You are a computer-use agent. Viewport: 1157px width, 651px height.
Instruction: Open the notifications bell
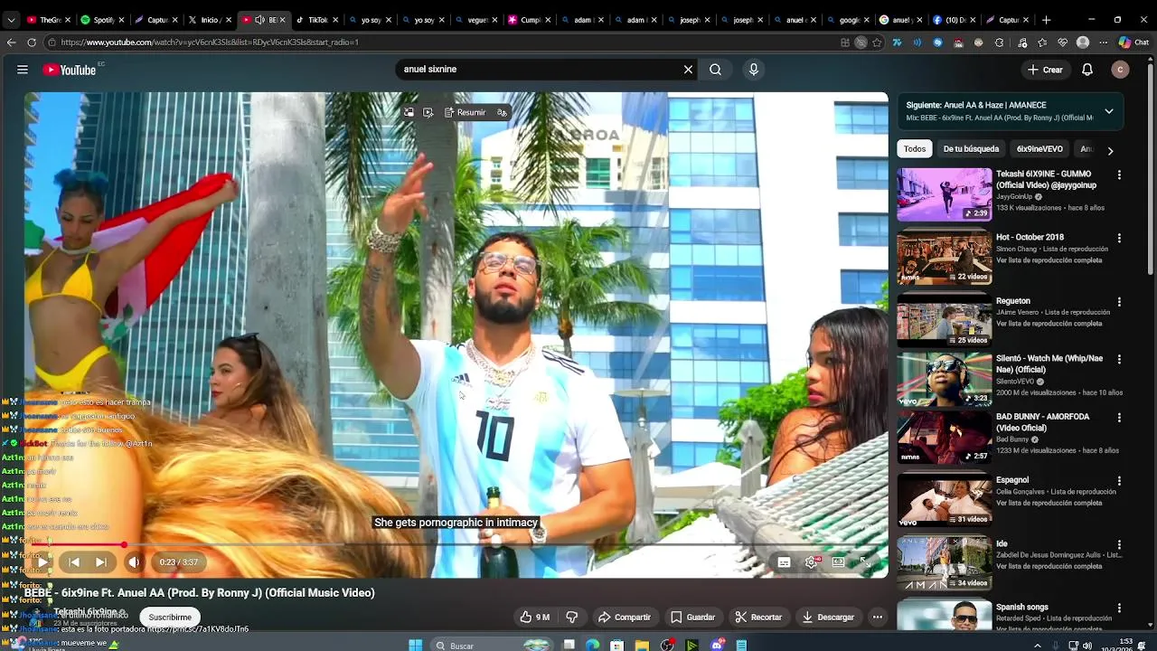[1087, 70]
